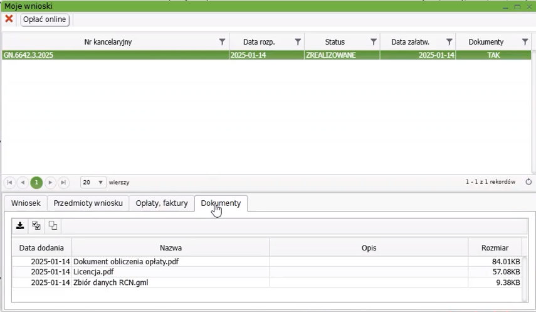Click the red X delete icon
Image resolution: width=536 pixels, height=312 pixels.
pos(9,19)
